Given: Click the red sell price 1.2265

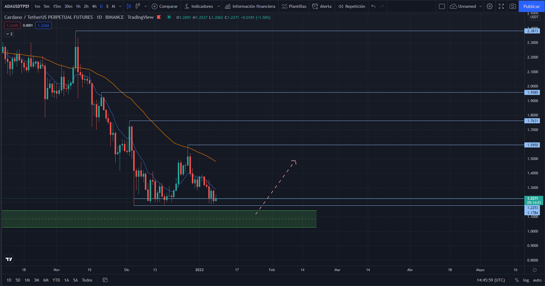Looking at the screenshot, I should pyautogui.click(x=11, y=25).
